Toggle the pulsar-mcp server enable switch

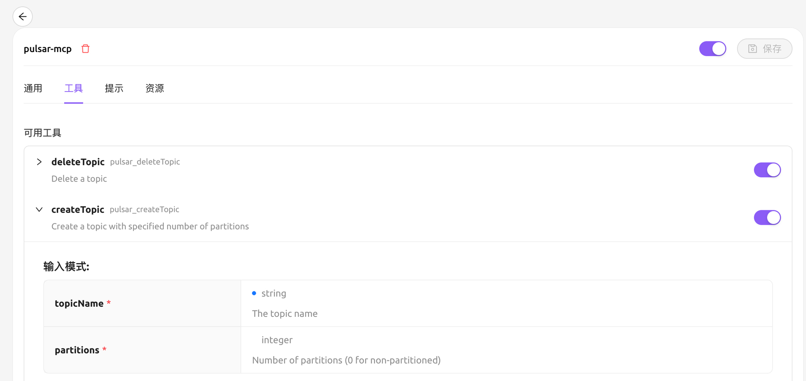(712, 49)
